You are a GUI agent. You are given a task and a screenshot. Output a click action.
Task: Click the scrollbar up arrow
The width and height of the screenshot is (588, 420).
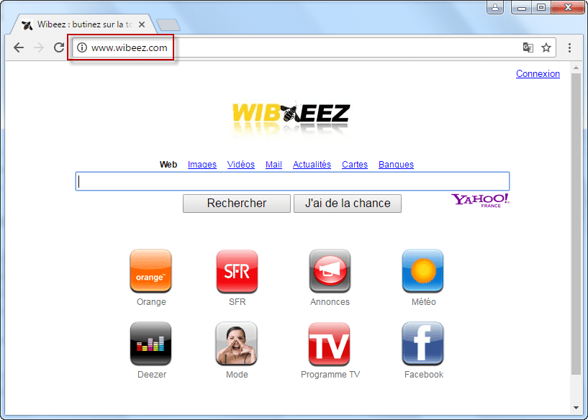(x=576, y=68)
